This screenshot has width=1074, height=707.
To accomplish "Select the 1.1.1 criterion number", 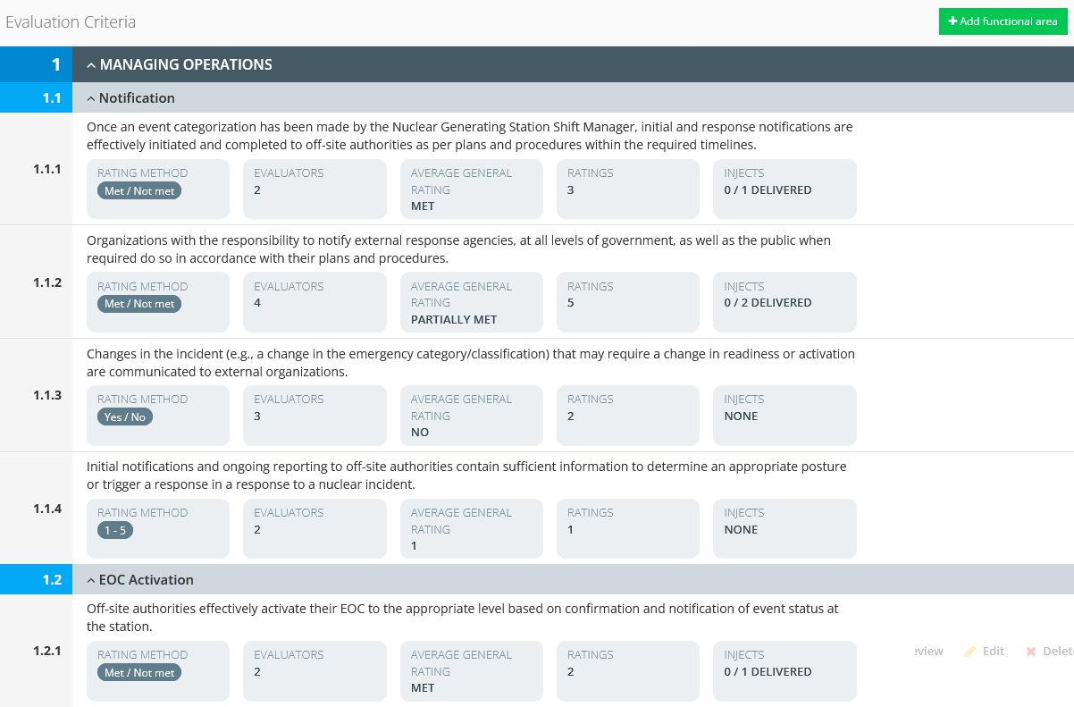I will [47, 169].
